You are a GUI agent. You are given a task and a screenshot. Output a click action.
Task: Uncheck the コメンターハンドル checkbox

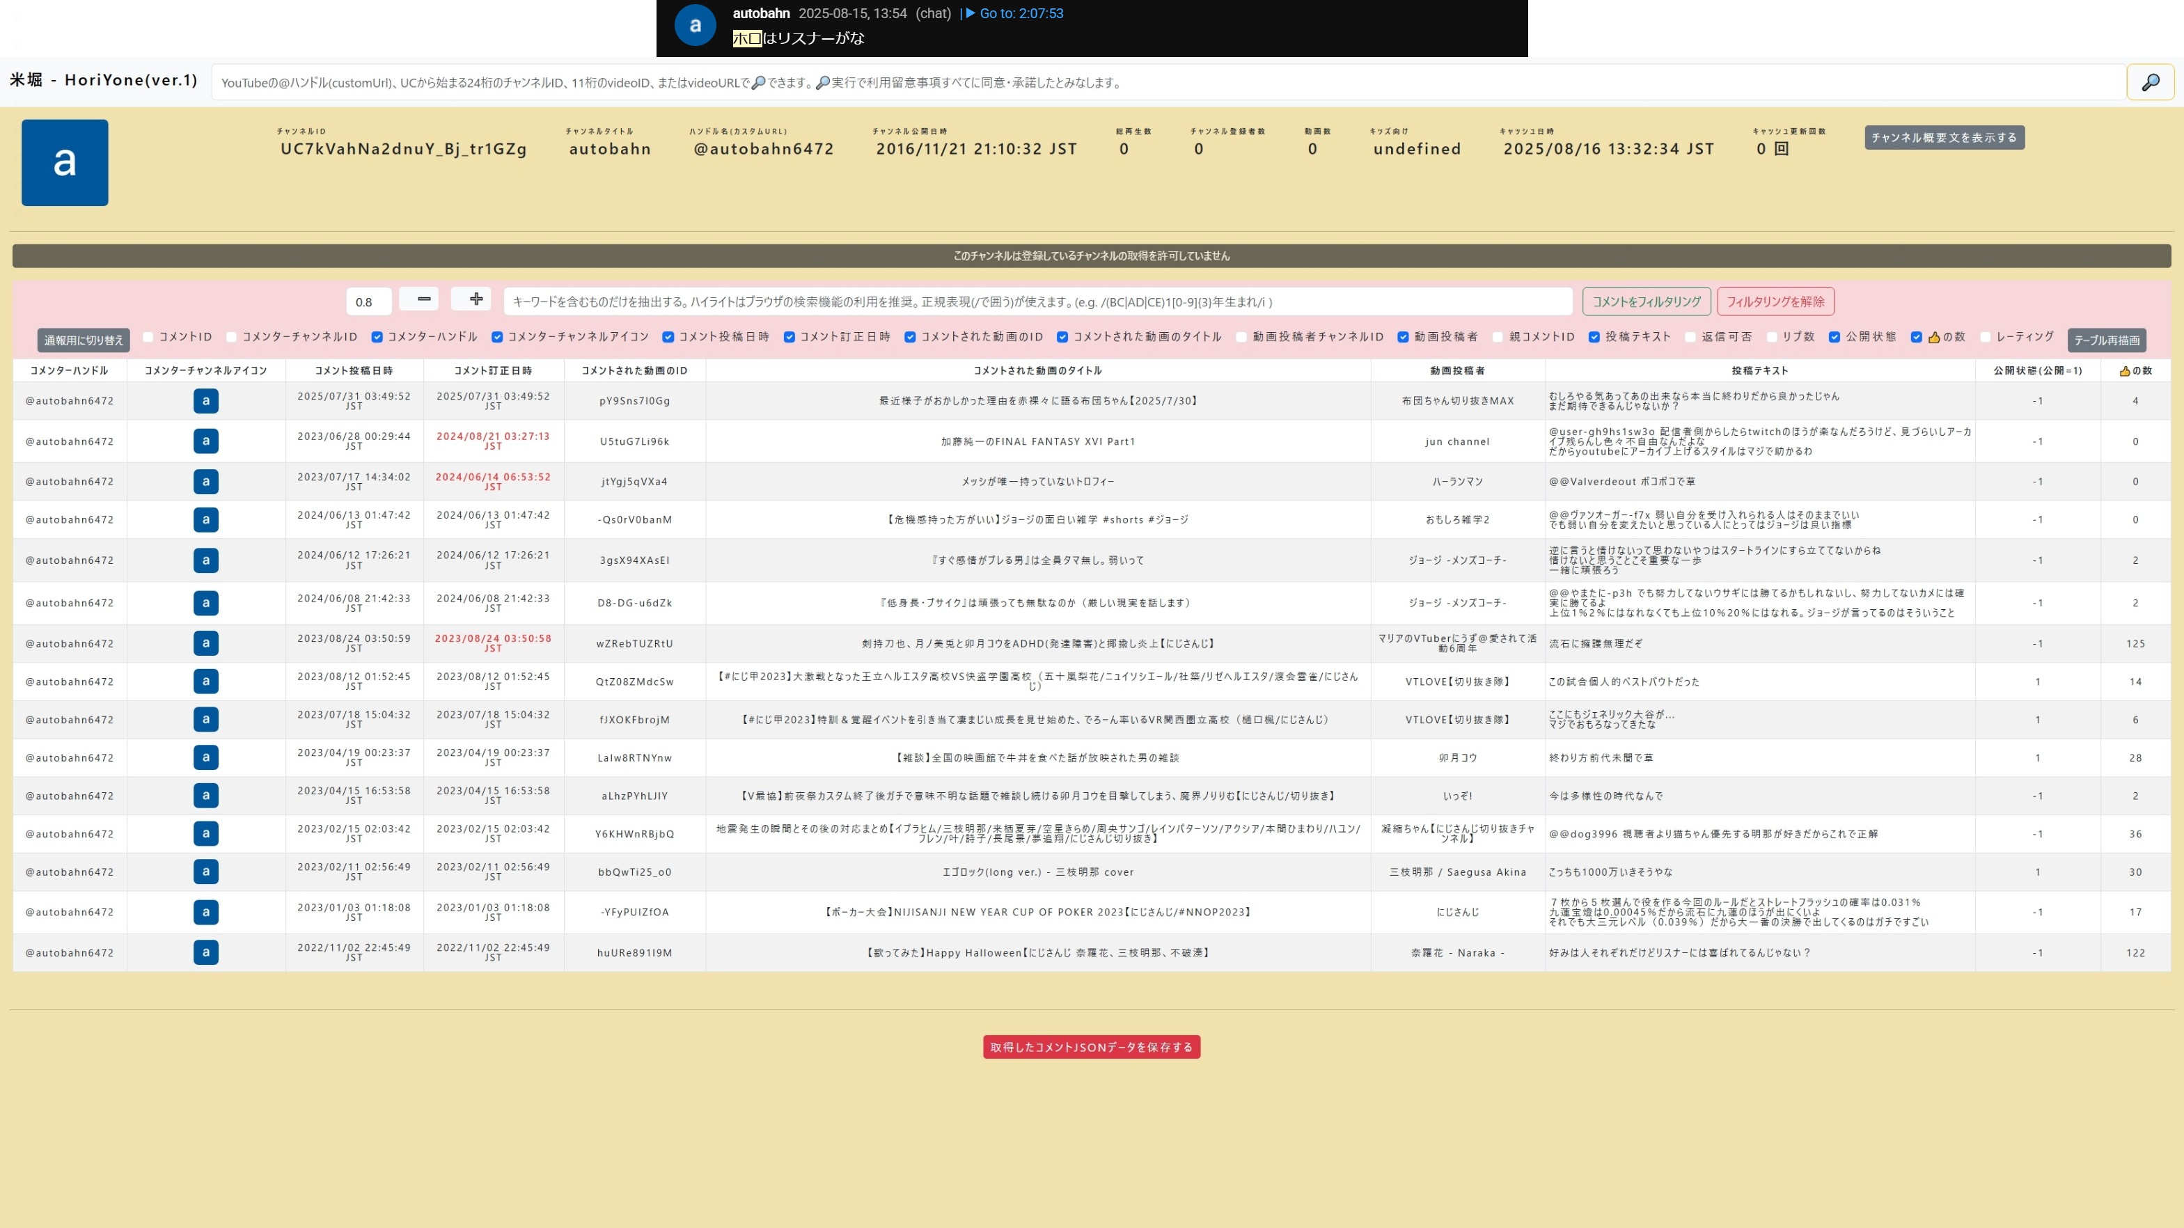point(377,338)
